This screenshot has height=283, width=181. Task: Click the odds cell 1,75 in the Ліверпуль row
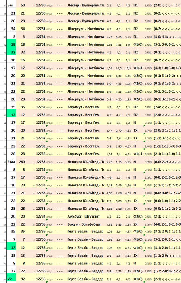pos(109,37)
